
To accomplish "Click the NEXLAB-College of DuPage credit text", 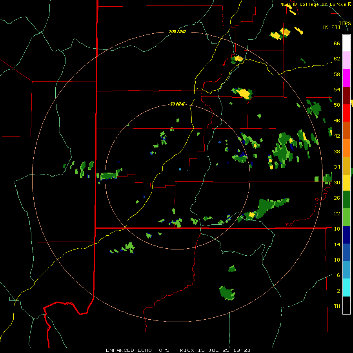I will 316,4.
